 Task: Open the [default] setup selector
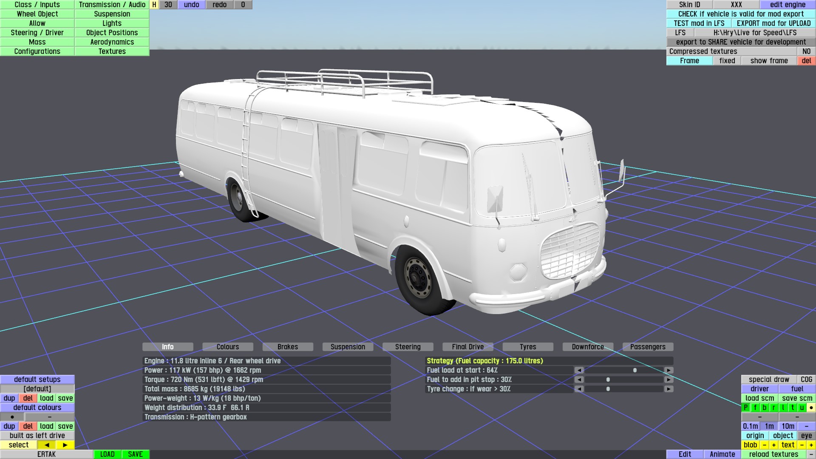click(37, 389)
